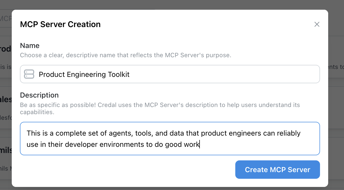Image resolution: width=344 pixels, height=190 pixels.
Task: Click the Description section label
Action: click(39, 95)
